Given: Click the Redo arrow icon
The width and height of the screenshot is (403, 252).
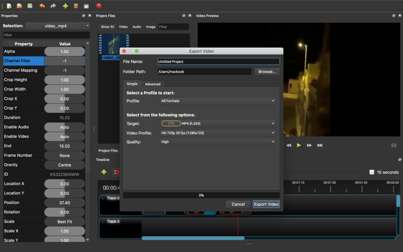Looking at the screenshot, I should tap(53, 6).
